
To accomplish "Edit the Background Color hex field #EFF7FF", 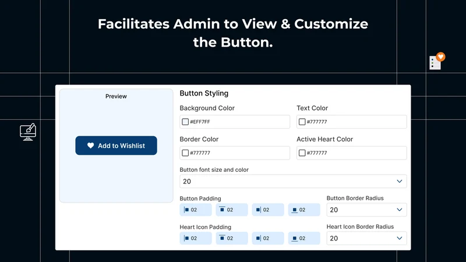I will (235, 122).
